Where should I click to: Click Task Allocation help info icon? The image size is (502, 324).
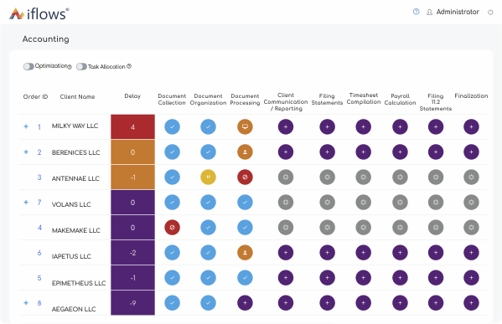point(129,66)
